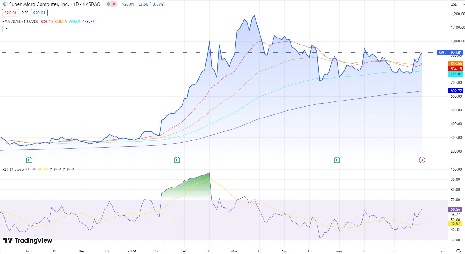This screenshot has width=465, height=254.
Task: Open chart settings gear icon
Action: (x=458, y=251)
